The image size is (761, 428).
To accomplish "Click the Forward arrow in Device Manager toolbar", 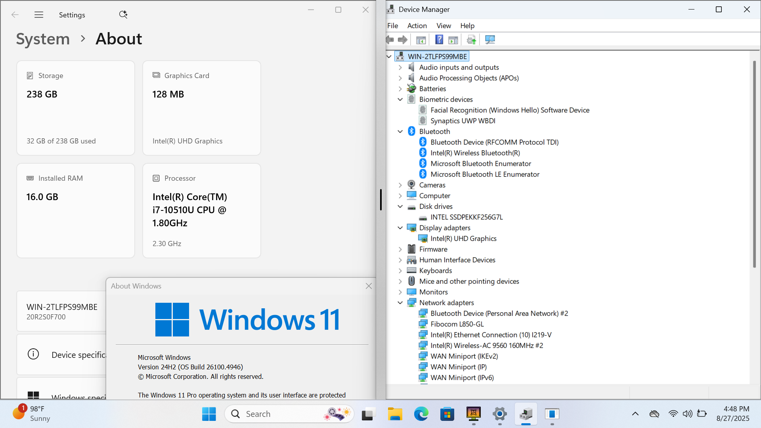I will pyautogui.click(x=403, y=40).
